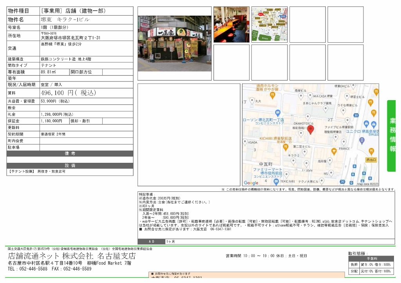Click the property name 堺東 キラク-1ビル
The image size is (401, 283).
click(x=65, y=20)
